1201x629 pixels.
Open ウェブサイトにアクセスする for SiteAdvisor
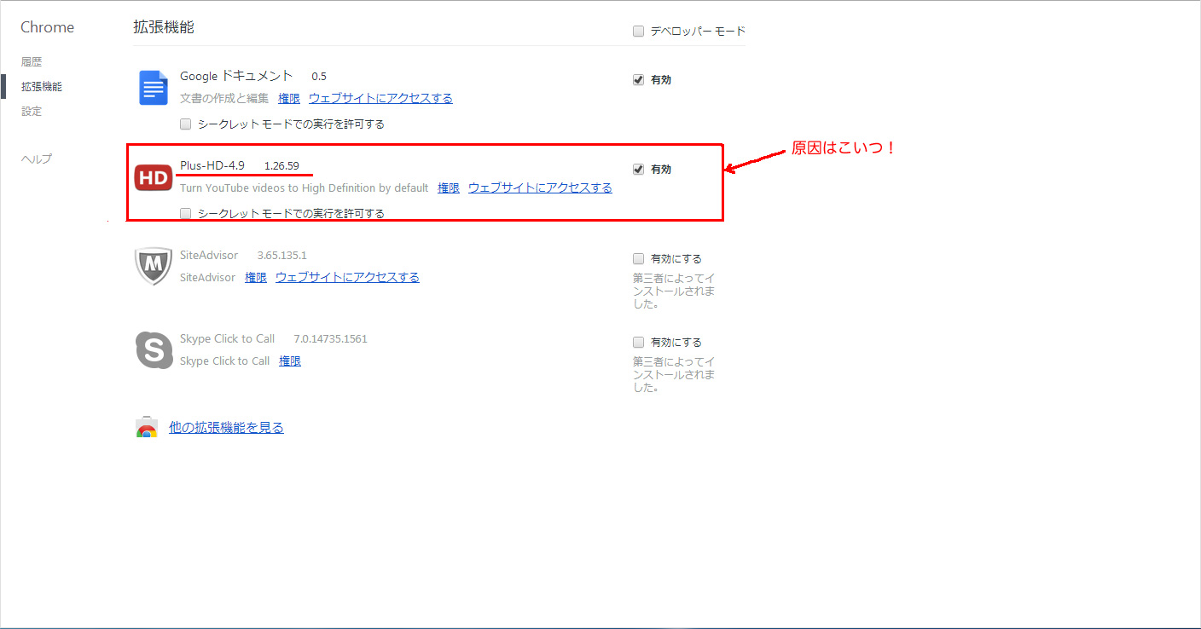click(x=347, y=278)
